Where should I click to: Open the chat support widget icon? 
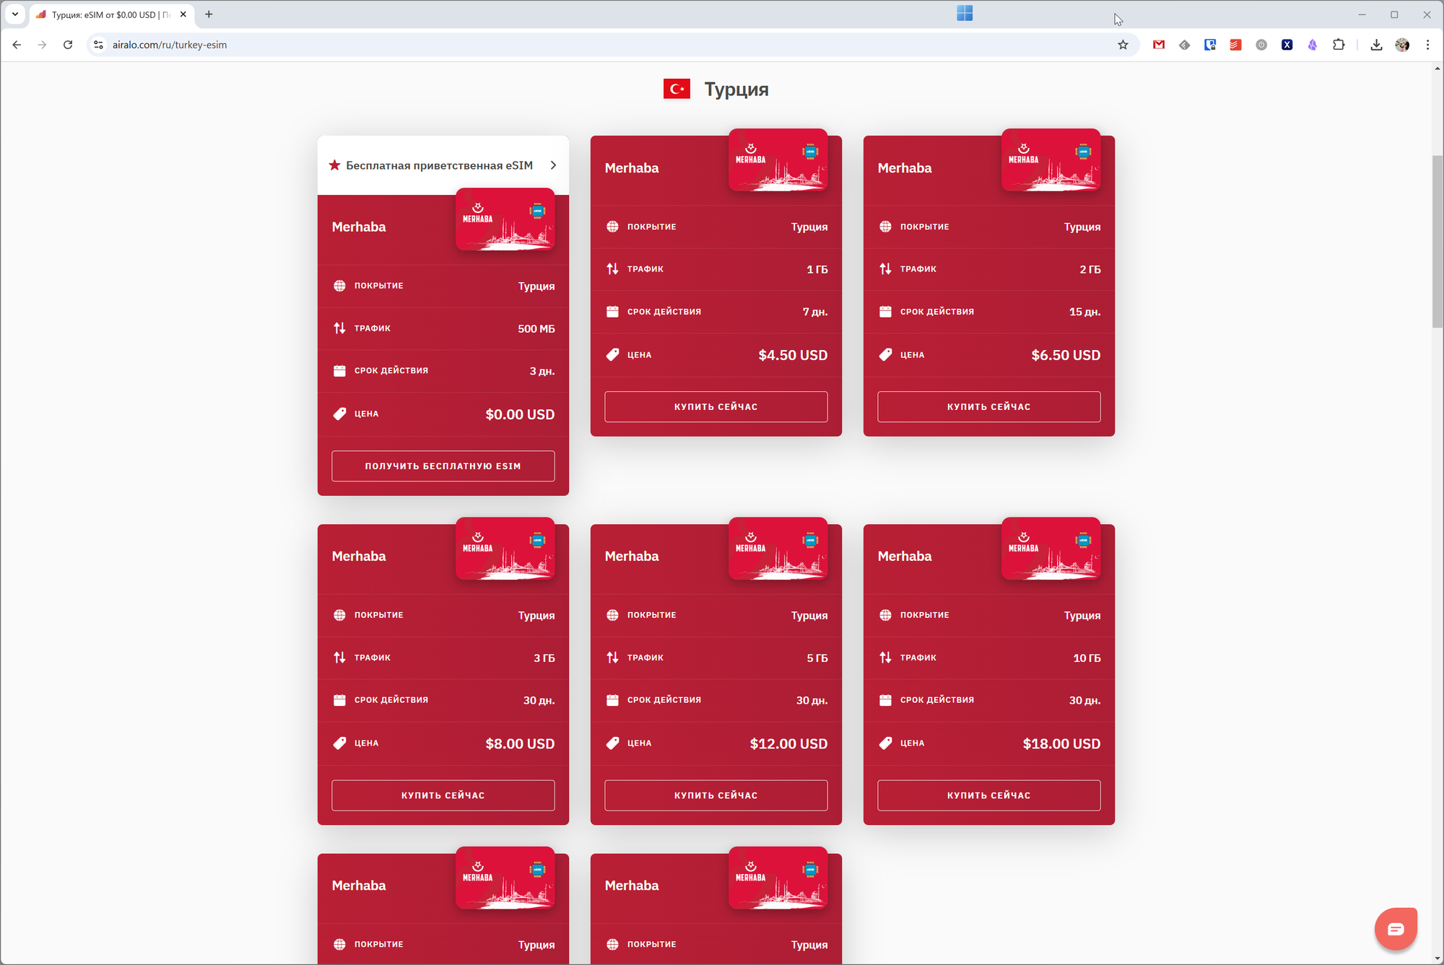(x=1395, y=928)
